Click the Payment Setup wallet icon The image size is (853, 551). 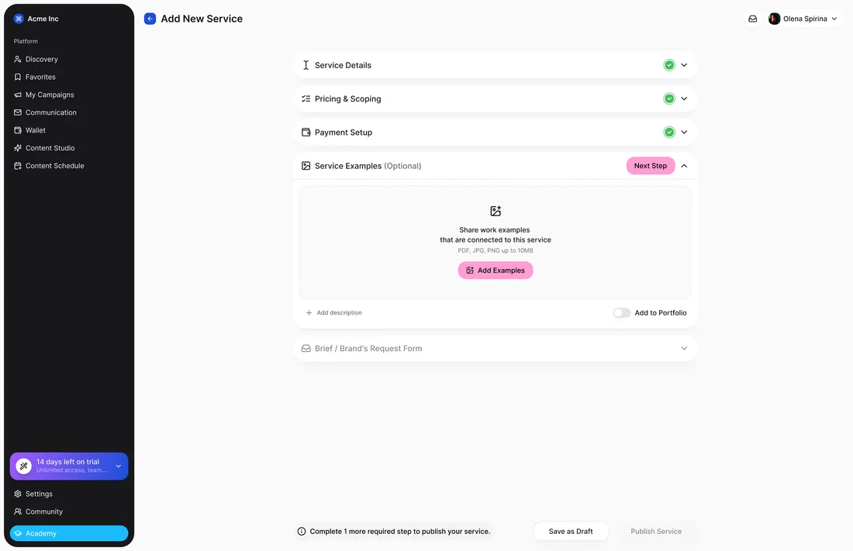click(306, 133)
